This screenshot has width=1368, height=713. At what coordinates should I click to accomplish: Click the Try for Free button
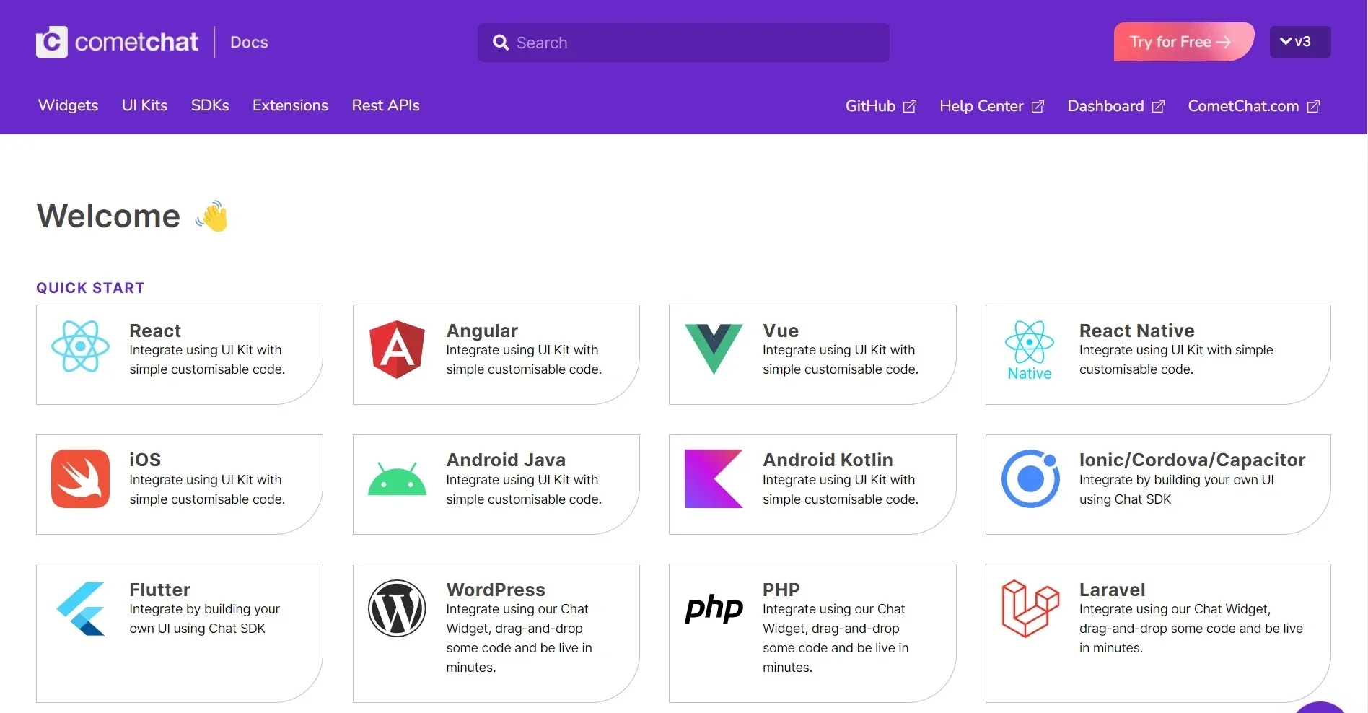tap(1183, 41)
